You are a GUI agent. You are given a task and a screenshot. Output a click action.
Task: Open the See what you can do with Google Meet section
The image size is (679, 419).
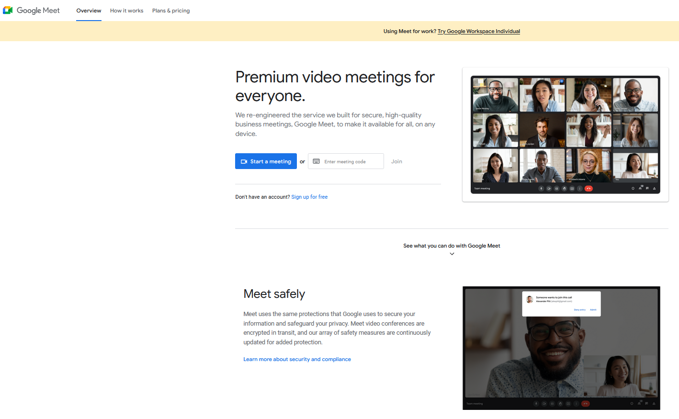coord(452,246)
